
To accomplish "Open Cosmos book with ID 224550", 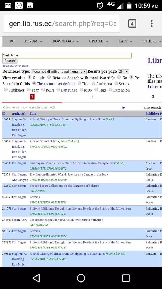I will click(35, 197).
